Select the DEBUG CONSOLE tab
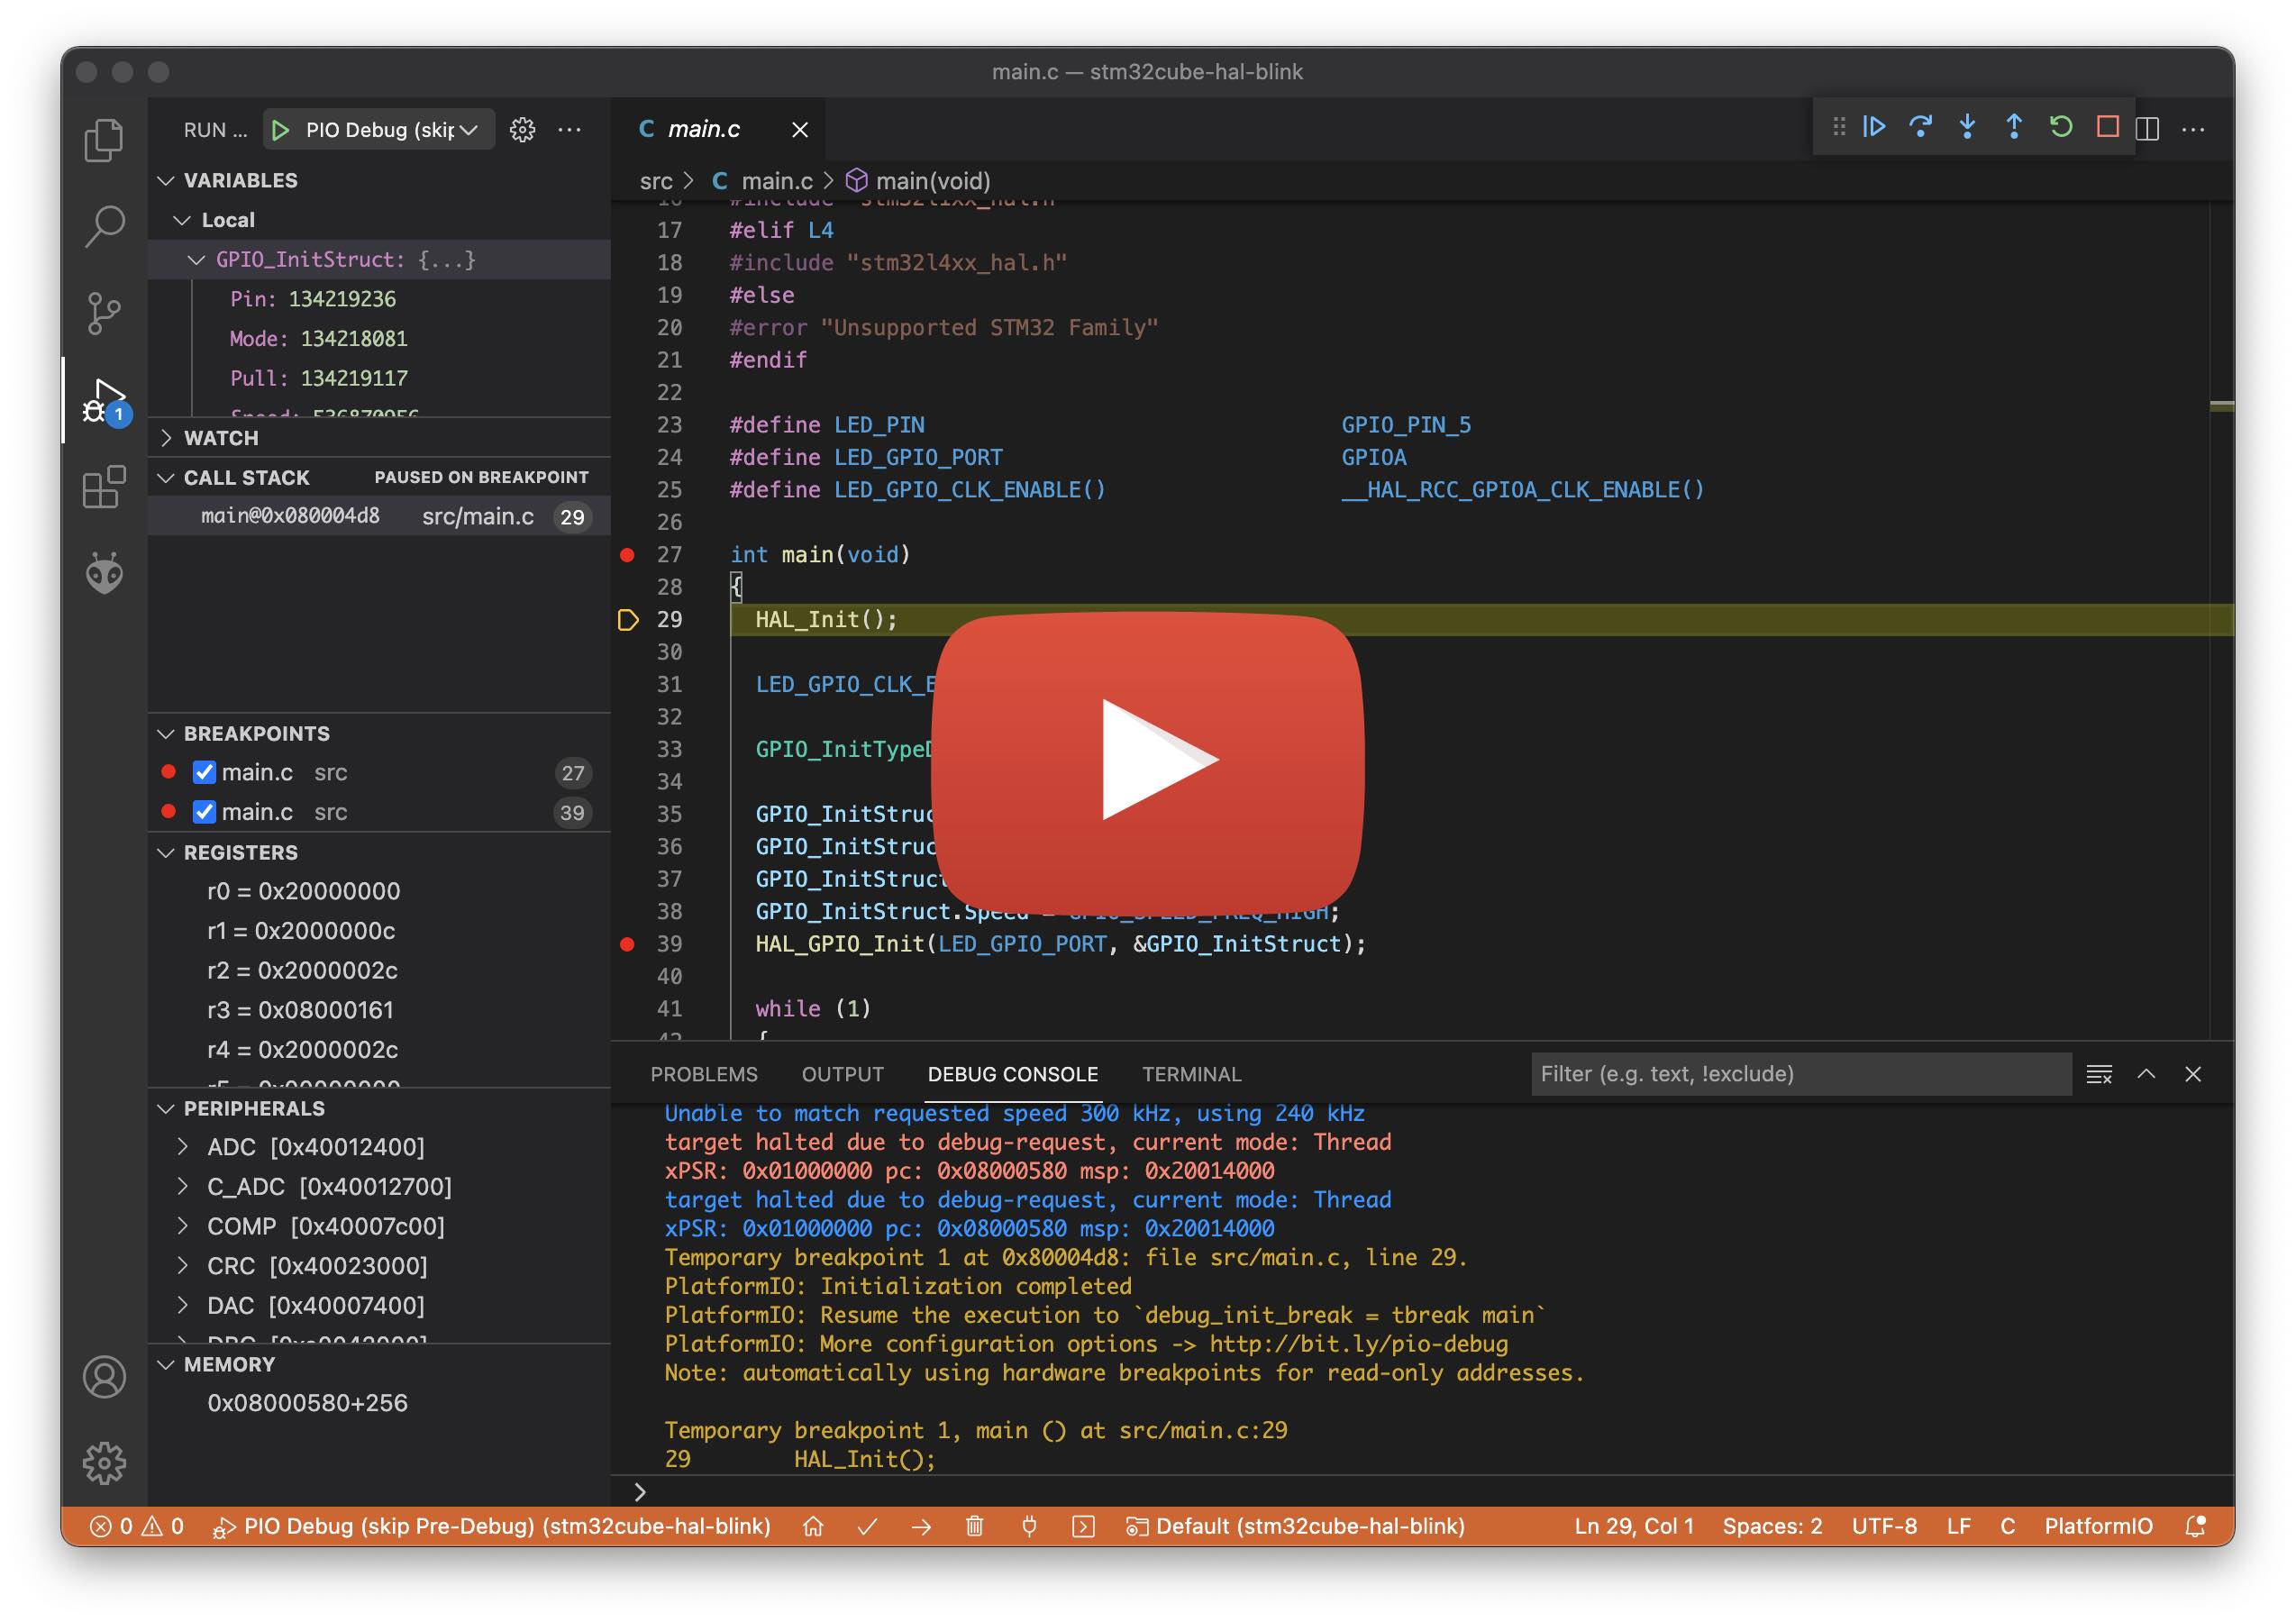The image size is (2296, 1622). pyautogui.click(x=1012, y=1074)
